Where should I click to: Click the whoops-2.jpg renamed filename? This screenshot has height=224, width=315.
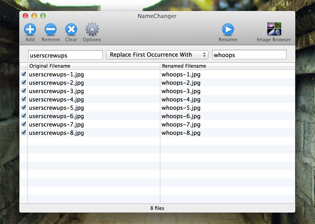(181, 83)
